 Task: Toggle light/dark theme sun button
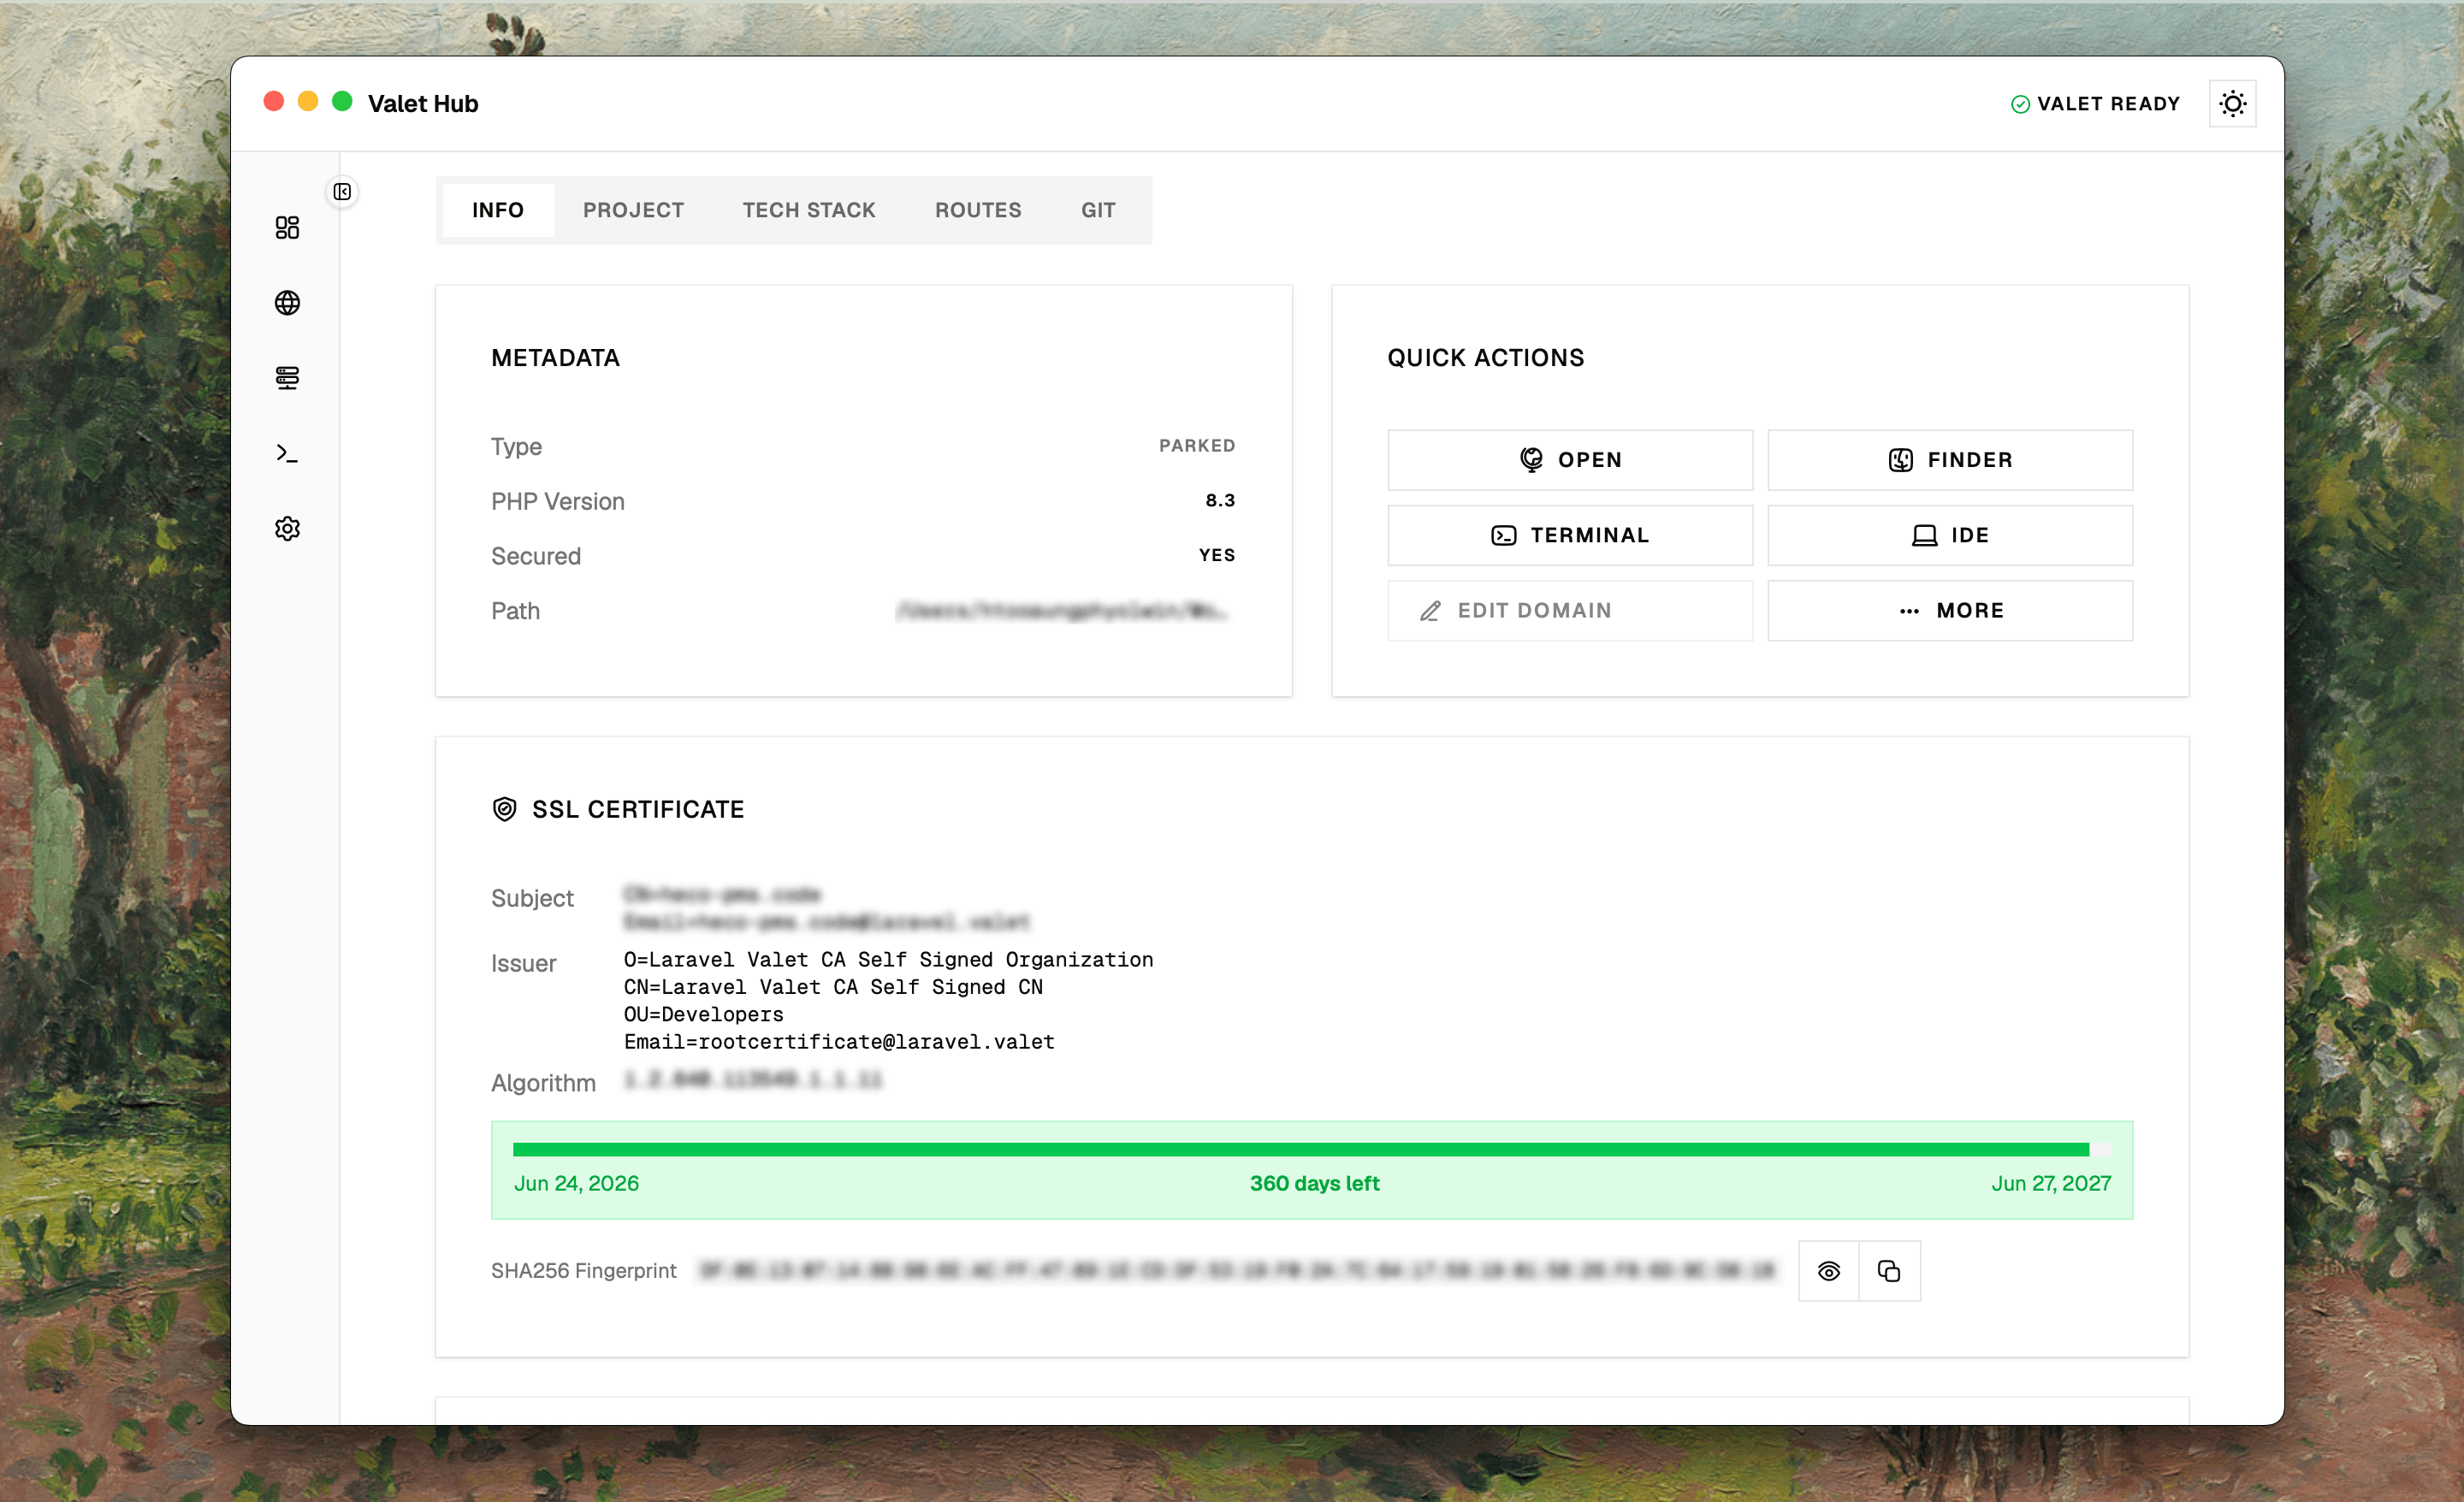pyautogui.click(x=2232, y=104)
